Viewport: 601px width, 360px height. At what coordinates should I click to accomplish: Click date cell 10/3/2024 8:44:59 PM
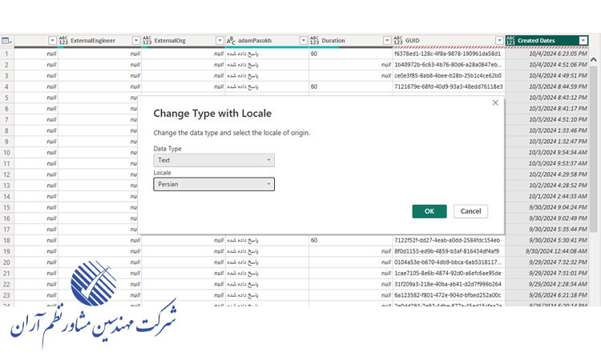(547, 87)
